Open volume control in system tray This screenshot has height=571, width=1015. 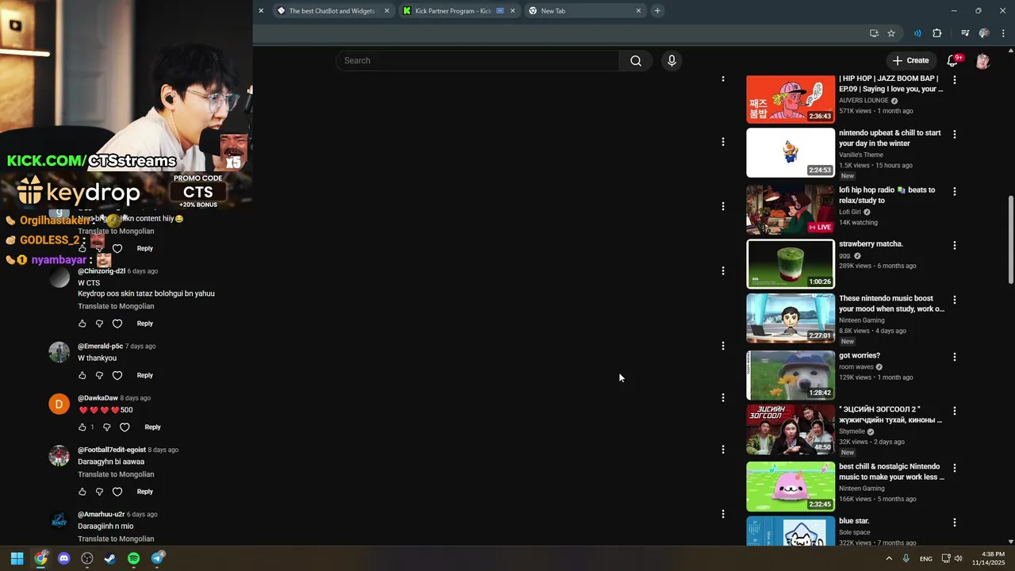[959, 558]
